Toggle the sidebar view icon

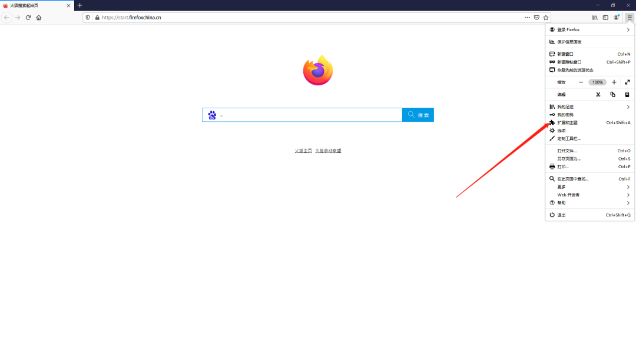click(x=605, y=18)
